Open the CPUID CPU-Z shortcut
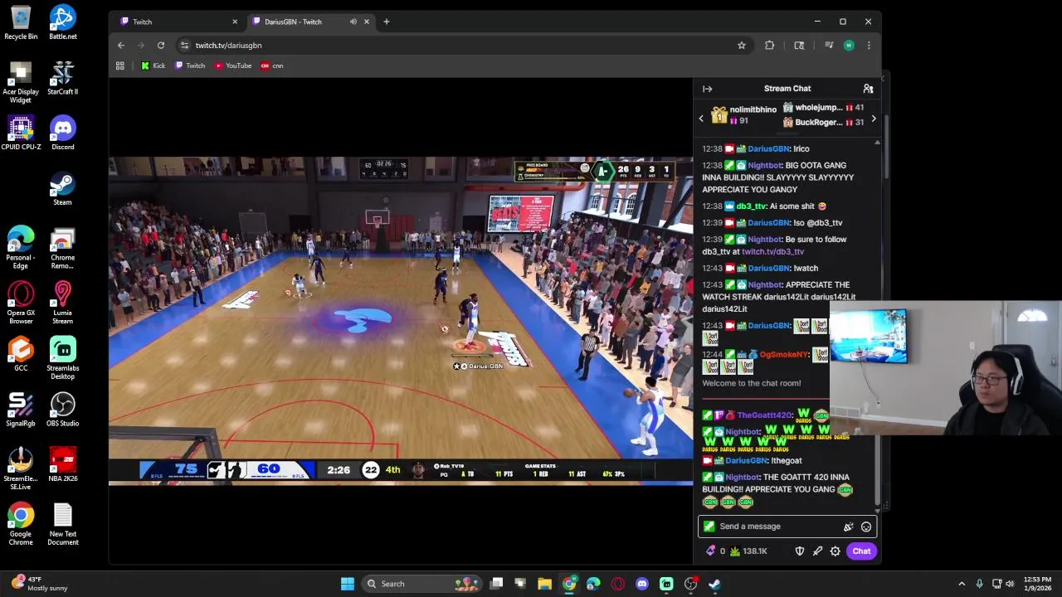 tap(21, 133)
